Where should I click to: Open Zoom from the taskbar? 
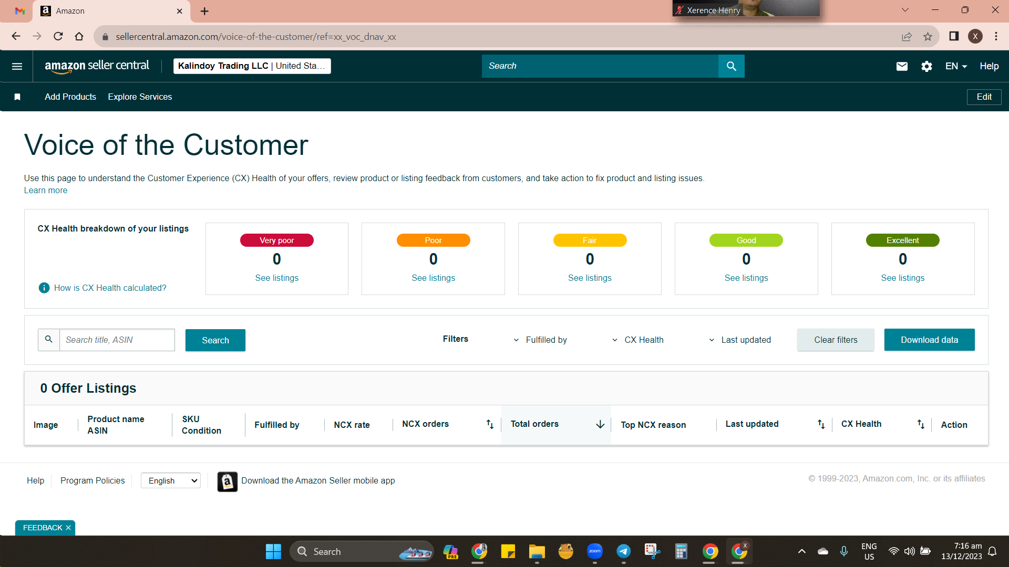click(x=595, y=551)
